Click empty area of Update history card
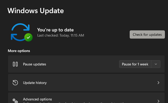Viewport: 168px width, 103px height. [x=104, y=83]
